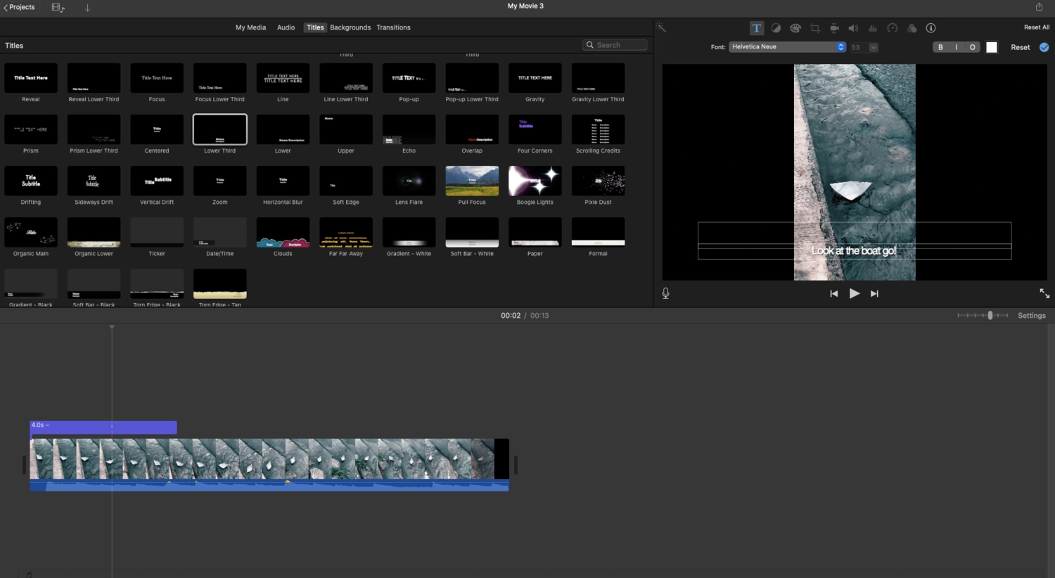Toggle italic text formatting
The image size is (1055, 578).
coord(957,47)
